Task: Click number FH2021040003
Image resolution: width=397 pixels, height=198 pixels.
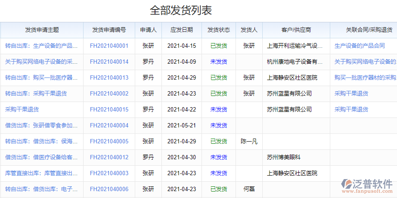Action: (109, 173)
